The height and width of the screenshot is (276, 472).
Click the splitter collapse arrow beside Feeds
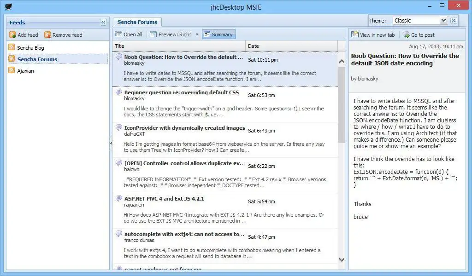[111, 143]
